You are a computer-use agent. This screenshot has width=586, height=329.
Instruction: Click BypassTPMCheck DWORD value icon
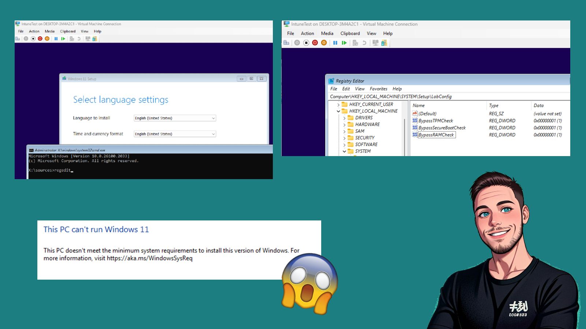coord(415,121)
